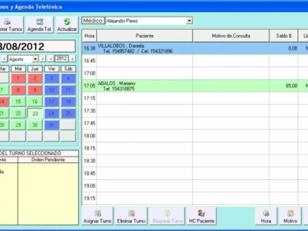308x231 pixels.
Task: Go to previous month arrow
Action: pos(4,59)
